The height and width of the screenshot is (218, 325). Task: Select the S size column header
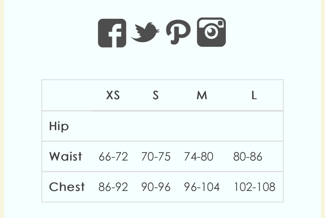[156, 96]
